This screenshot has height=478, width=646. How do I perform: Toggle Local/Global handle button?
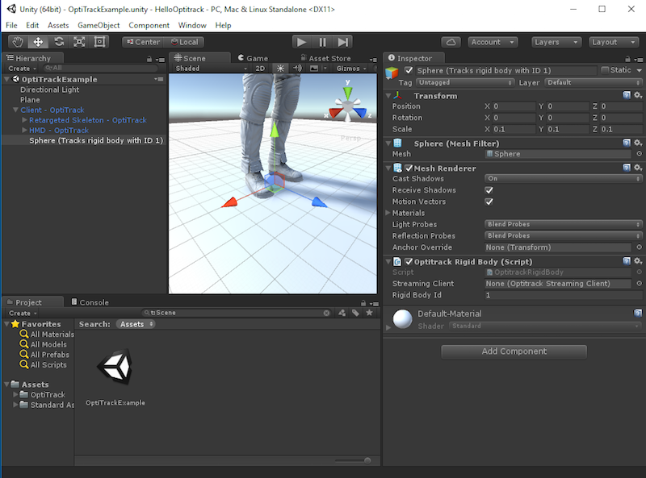pos(184,42)
